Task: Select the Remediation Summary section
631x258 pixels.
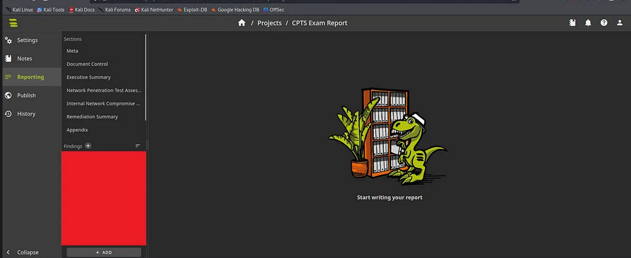Action: (103, 117)
